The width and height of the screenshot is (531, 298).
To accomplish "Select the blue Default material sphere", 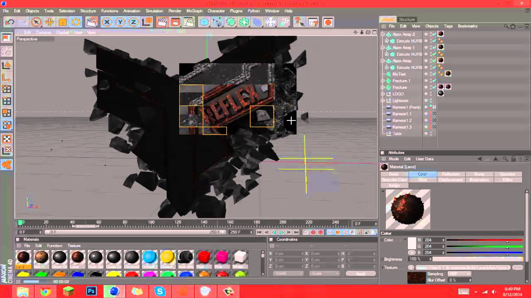I will (x=149, y=258).
